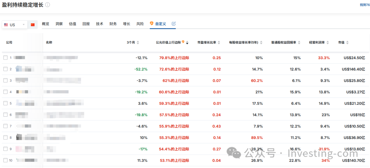This screenshot has width=370, height=168.
Task: Switch to the 财务 tab
Action: 113,24
